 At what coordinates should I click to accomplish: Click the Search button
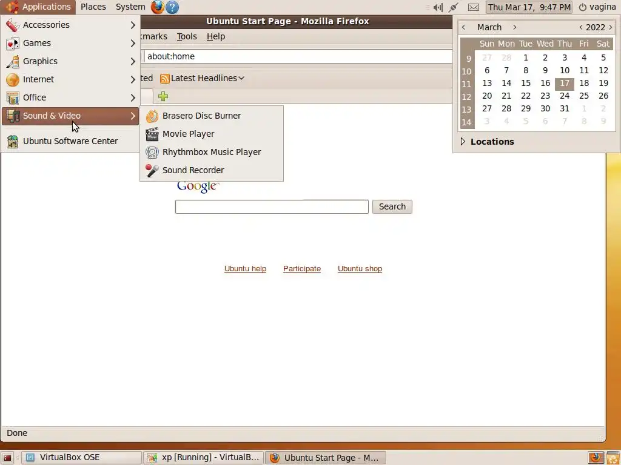(x=392, y=207)
